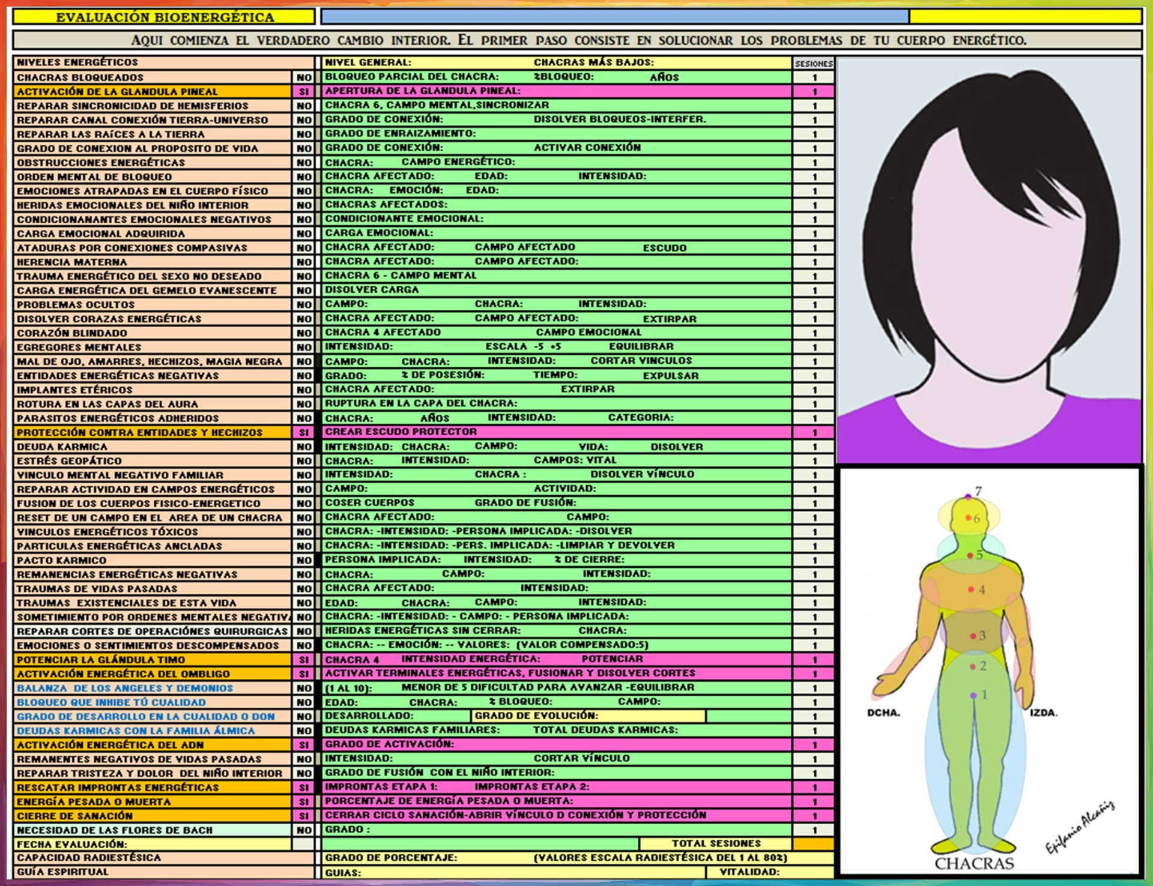Viewport: 1153px width, 886px height.
Task: Click the SESIONES column header
Action: click(814, 63)
